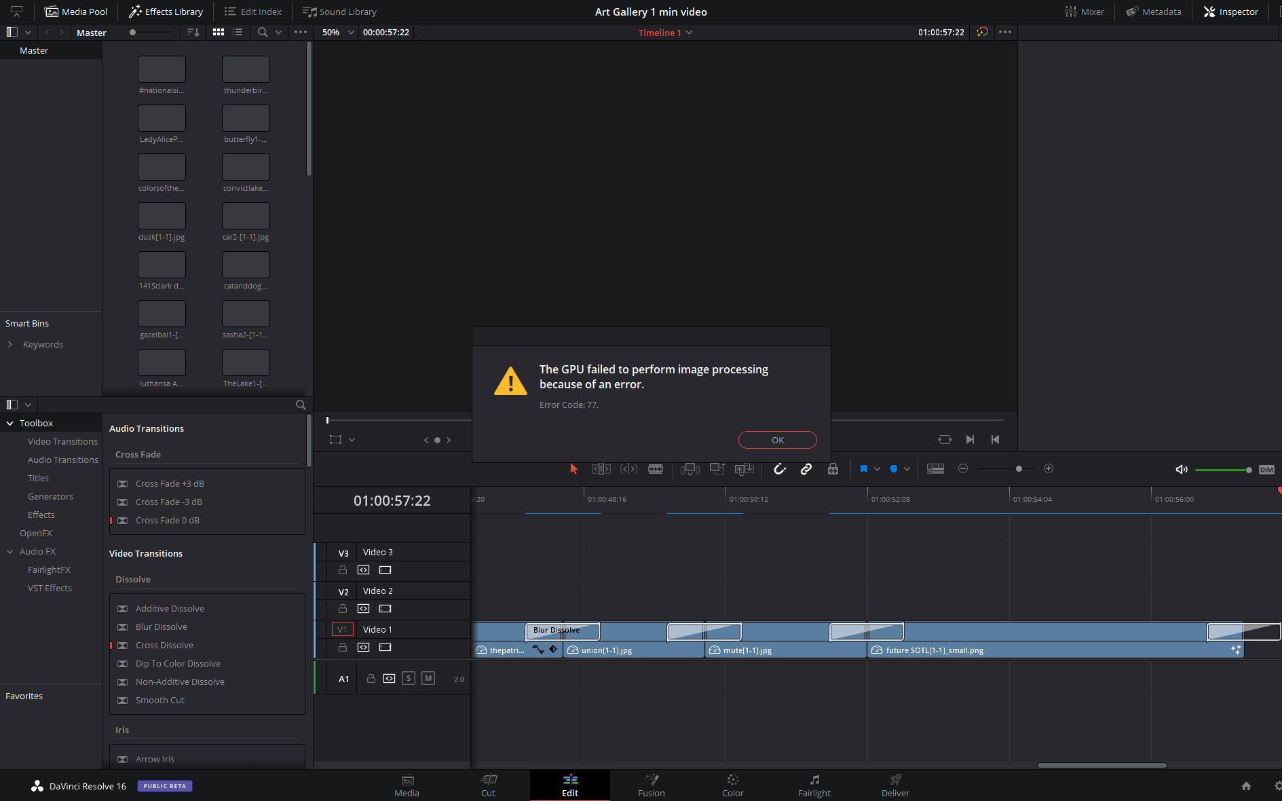
Task: Open the transform overlay dropdown arrow
Action: (352, 440)
